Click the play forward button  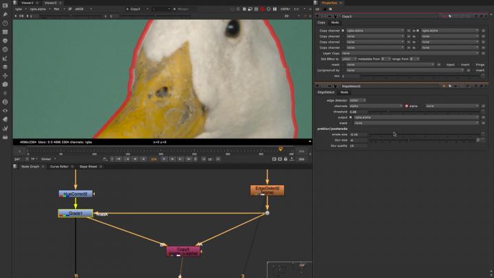coord(164,159)
